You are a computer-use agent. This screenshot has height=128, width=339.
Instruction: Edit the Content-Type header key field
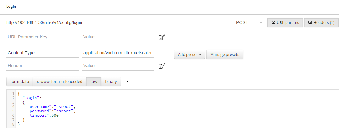point(42,53)
